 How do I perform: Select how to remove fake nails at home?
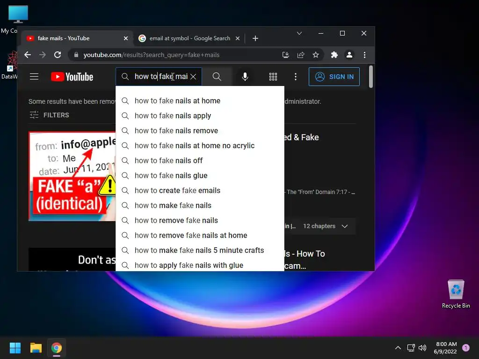click(200, 236)
